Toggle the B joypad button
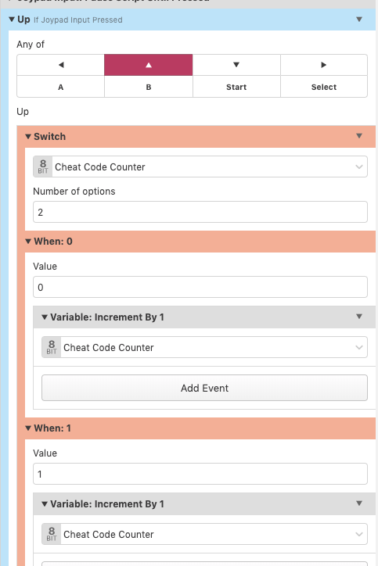The image size is (378, 566). pyautogui.click(x=149, y=87)
